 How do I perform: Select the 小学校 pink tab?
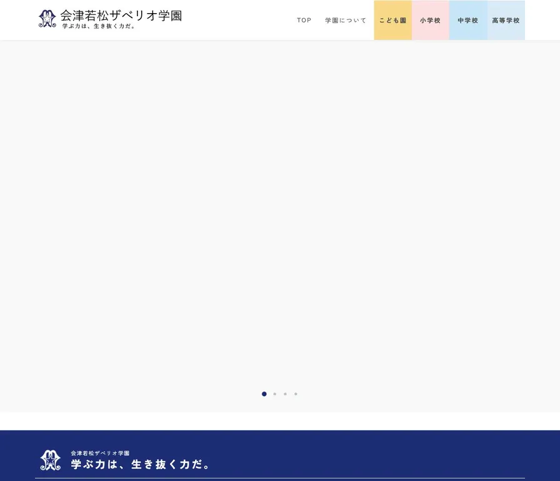pyautogui.click(x=431, y=21)
